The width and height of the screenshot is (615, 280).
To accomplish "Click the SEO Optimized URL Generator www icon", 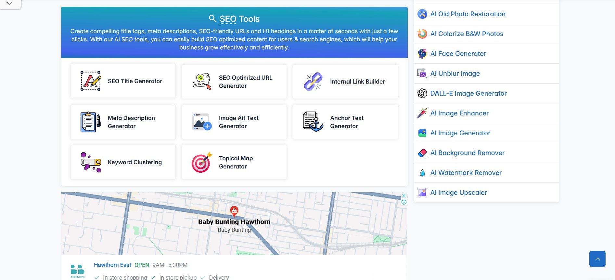I will click(x=202, y=82).
